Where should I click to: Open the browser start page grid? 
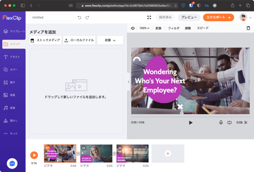71,5
